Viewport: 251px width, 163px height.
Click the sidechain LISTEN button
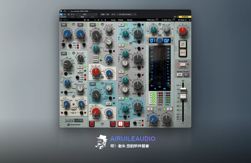74,108
